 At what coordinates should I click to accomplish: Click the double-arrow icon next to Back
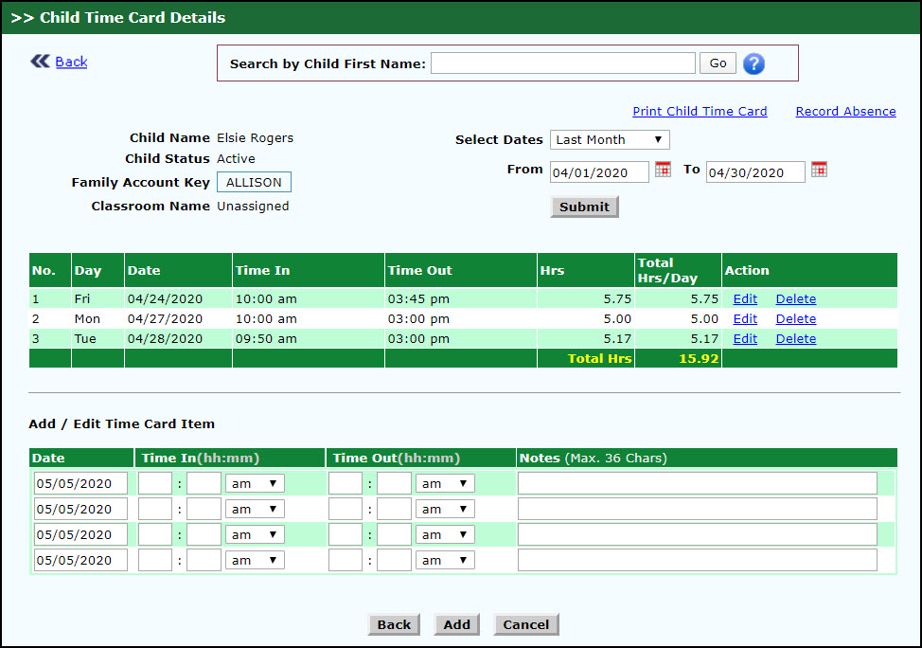click(39, 61)
